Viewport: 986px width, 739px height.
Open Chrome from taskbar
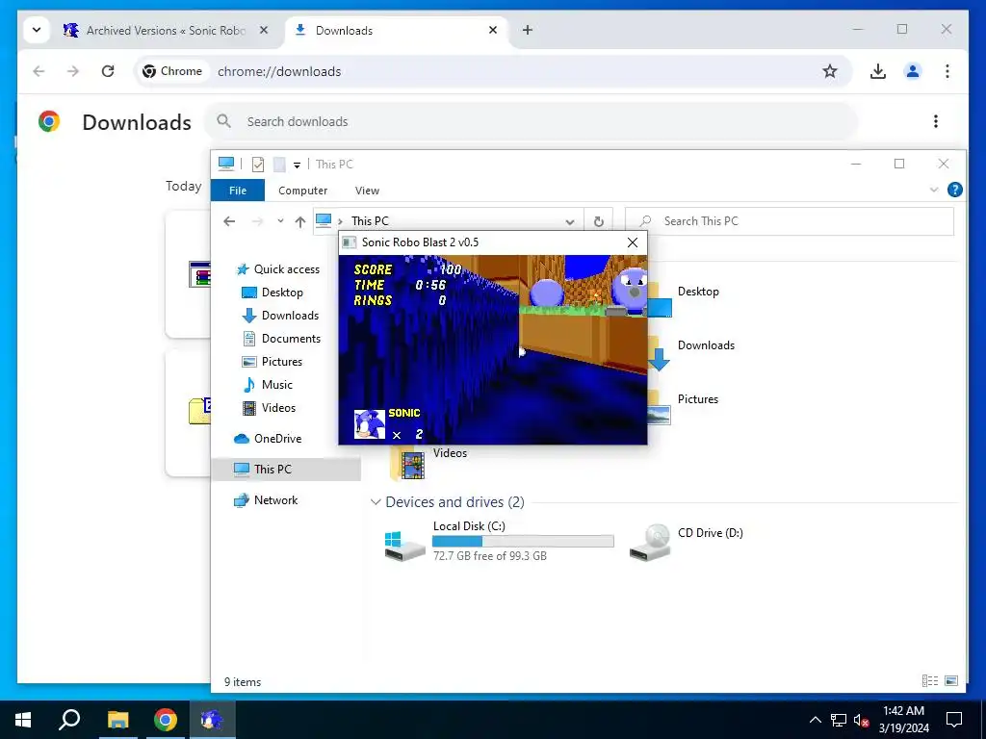[166, 720]
